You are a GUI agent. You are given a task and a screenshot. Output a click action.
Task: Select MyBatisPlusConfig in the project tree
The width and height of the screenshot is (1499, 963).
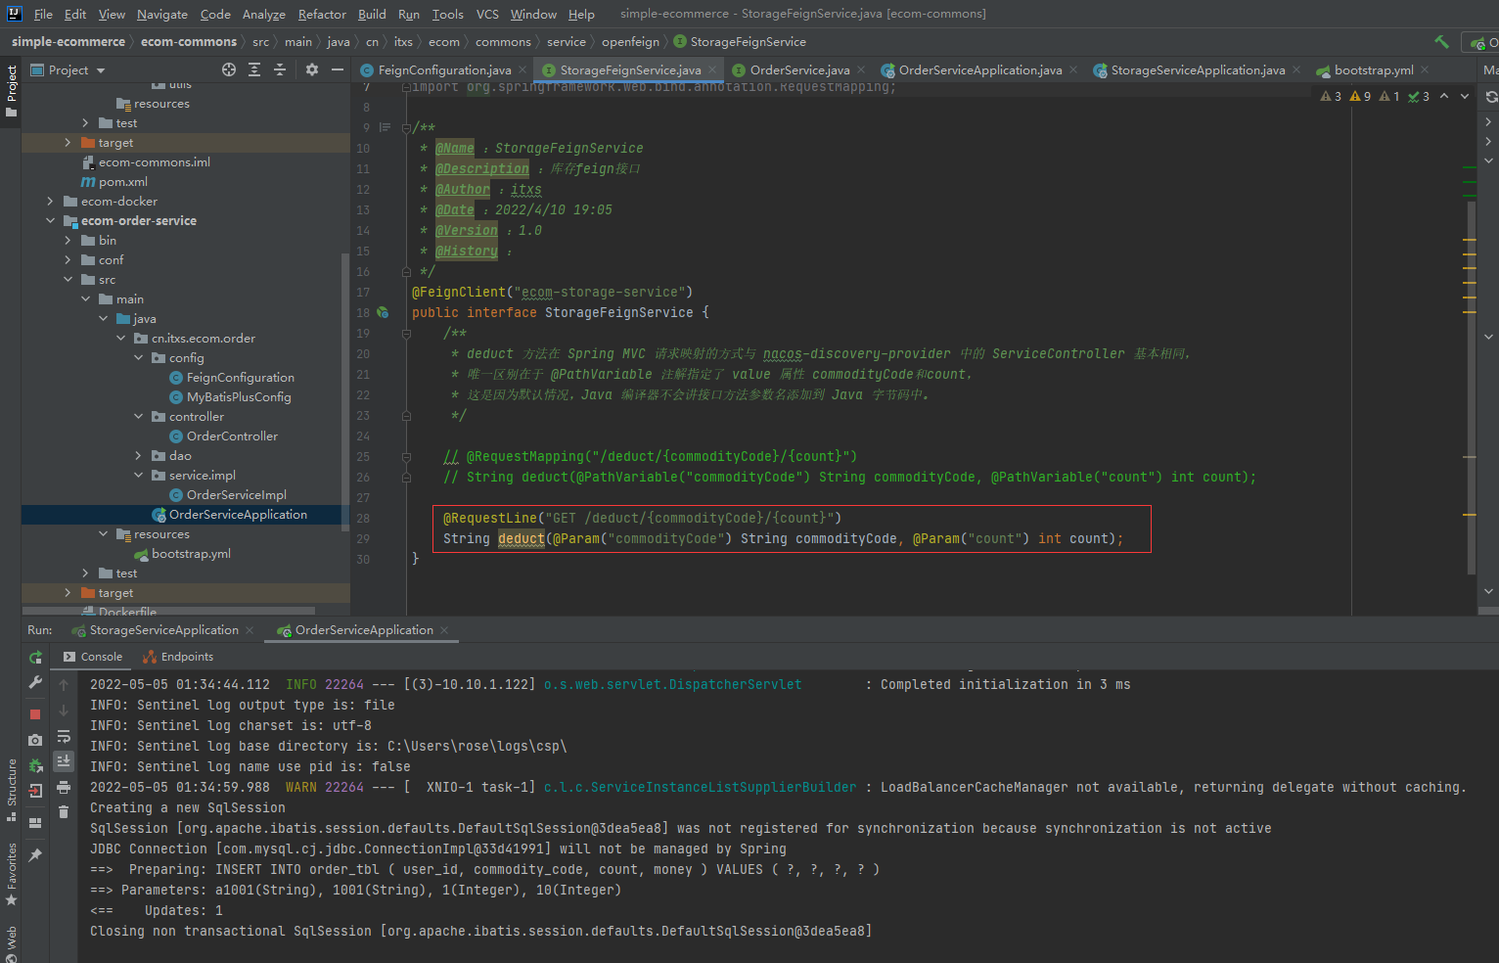click(239, 397)
